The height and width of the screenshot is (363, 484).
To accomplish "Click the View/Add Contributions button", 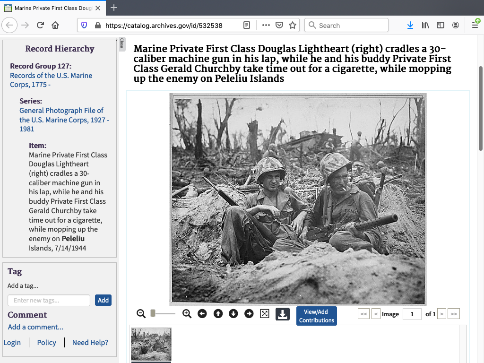I will tap(317, 316).
